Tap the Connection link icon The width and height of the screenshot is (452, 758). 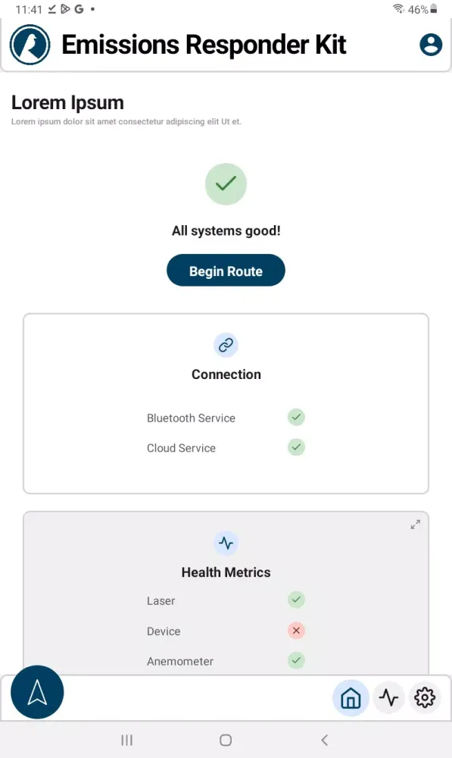(226, 345)
